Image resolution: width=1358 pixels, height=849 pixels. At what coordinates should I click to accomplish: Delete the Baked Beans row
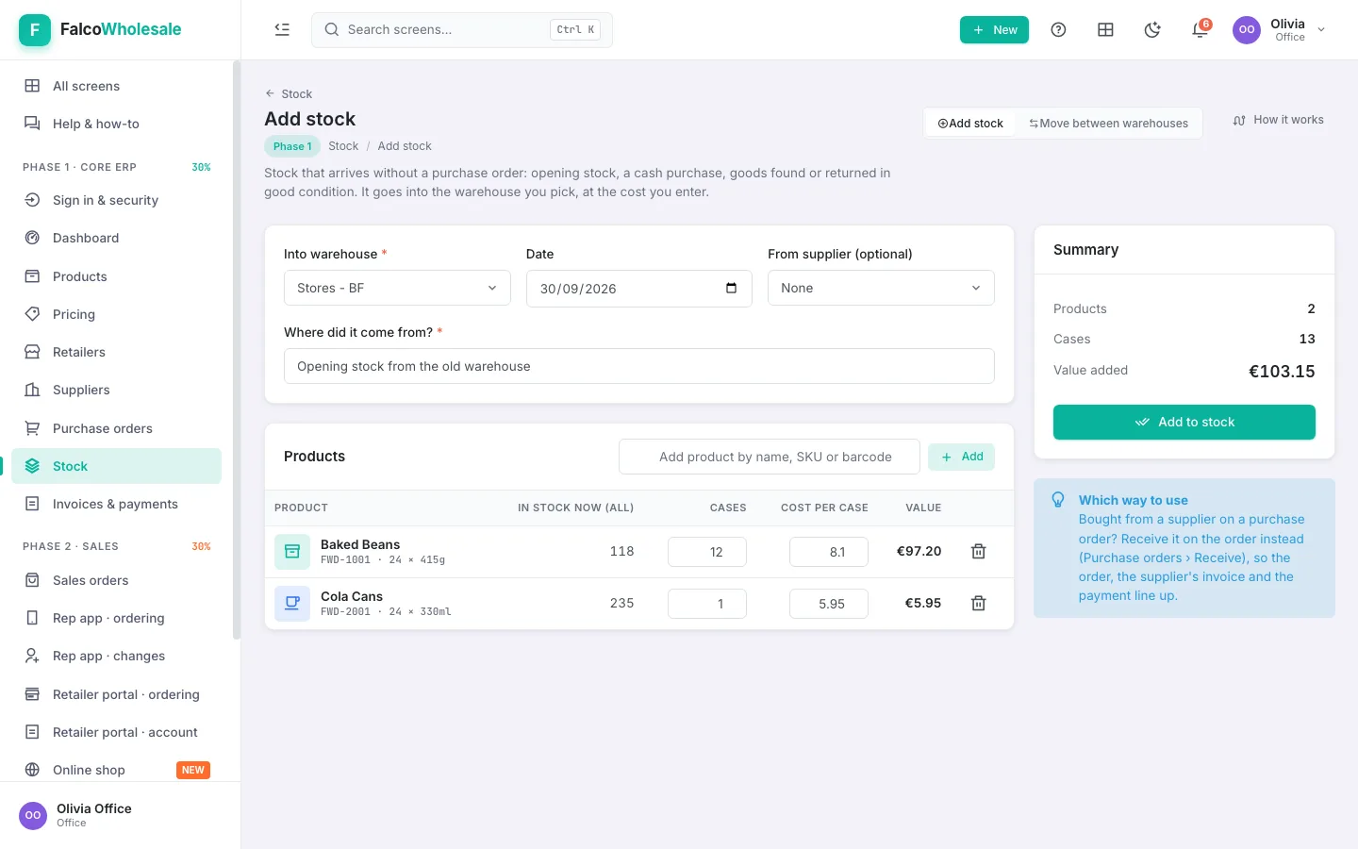point(979,552)
